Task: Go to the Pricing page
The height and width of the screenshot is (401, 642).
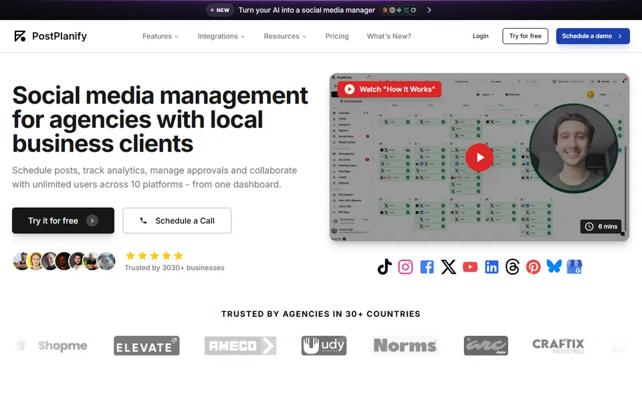Action: [x=337, y=36]
